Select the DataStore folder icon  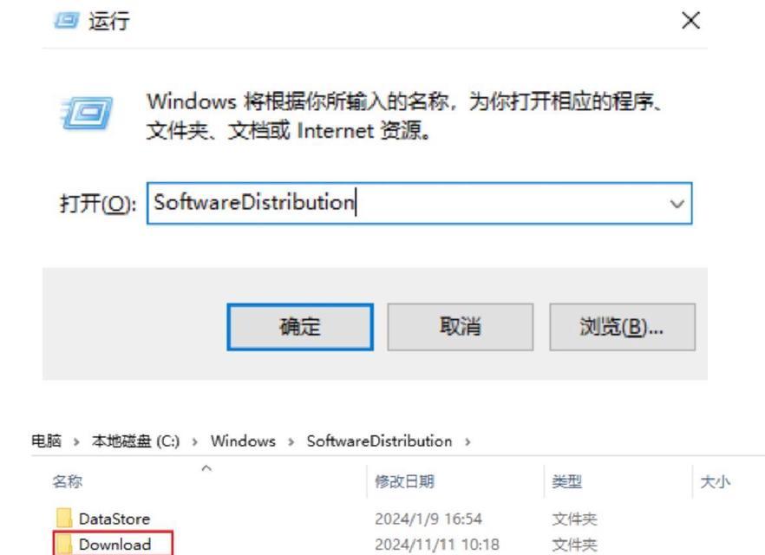[x=64, y=518]
